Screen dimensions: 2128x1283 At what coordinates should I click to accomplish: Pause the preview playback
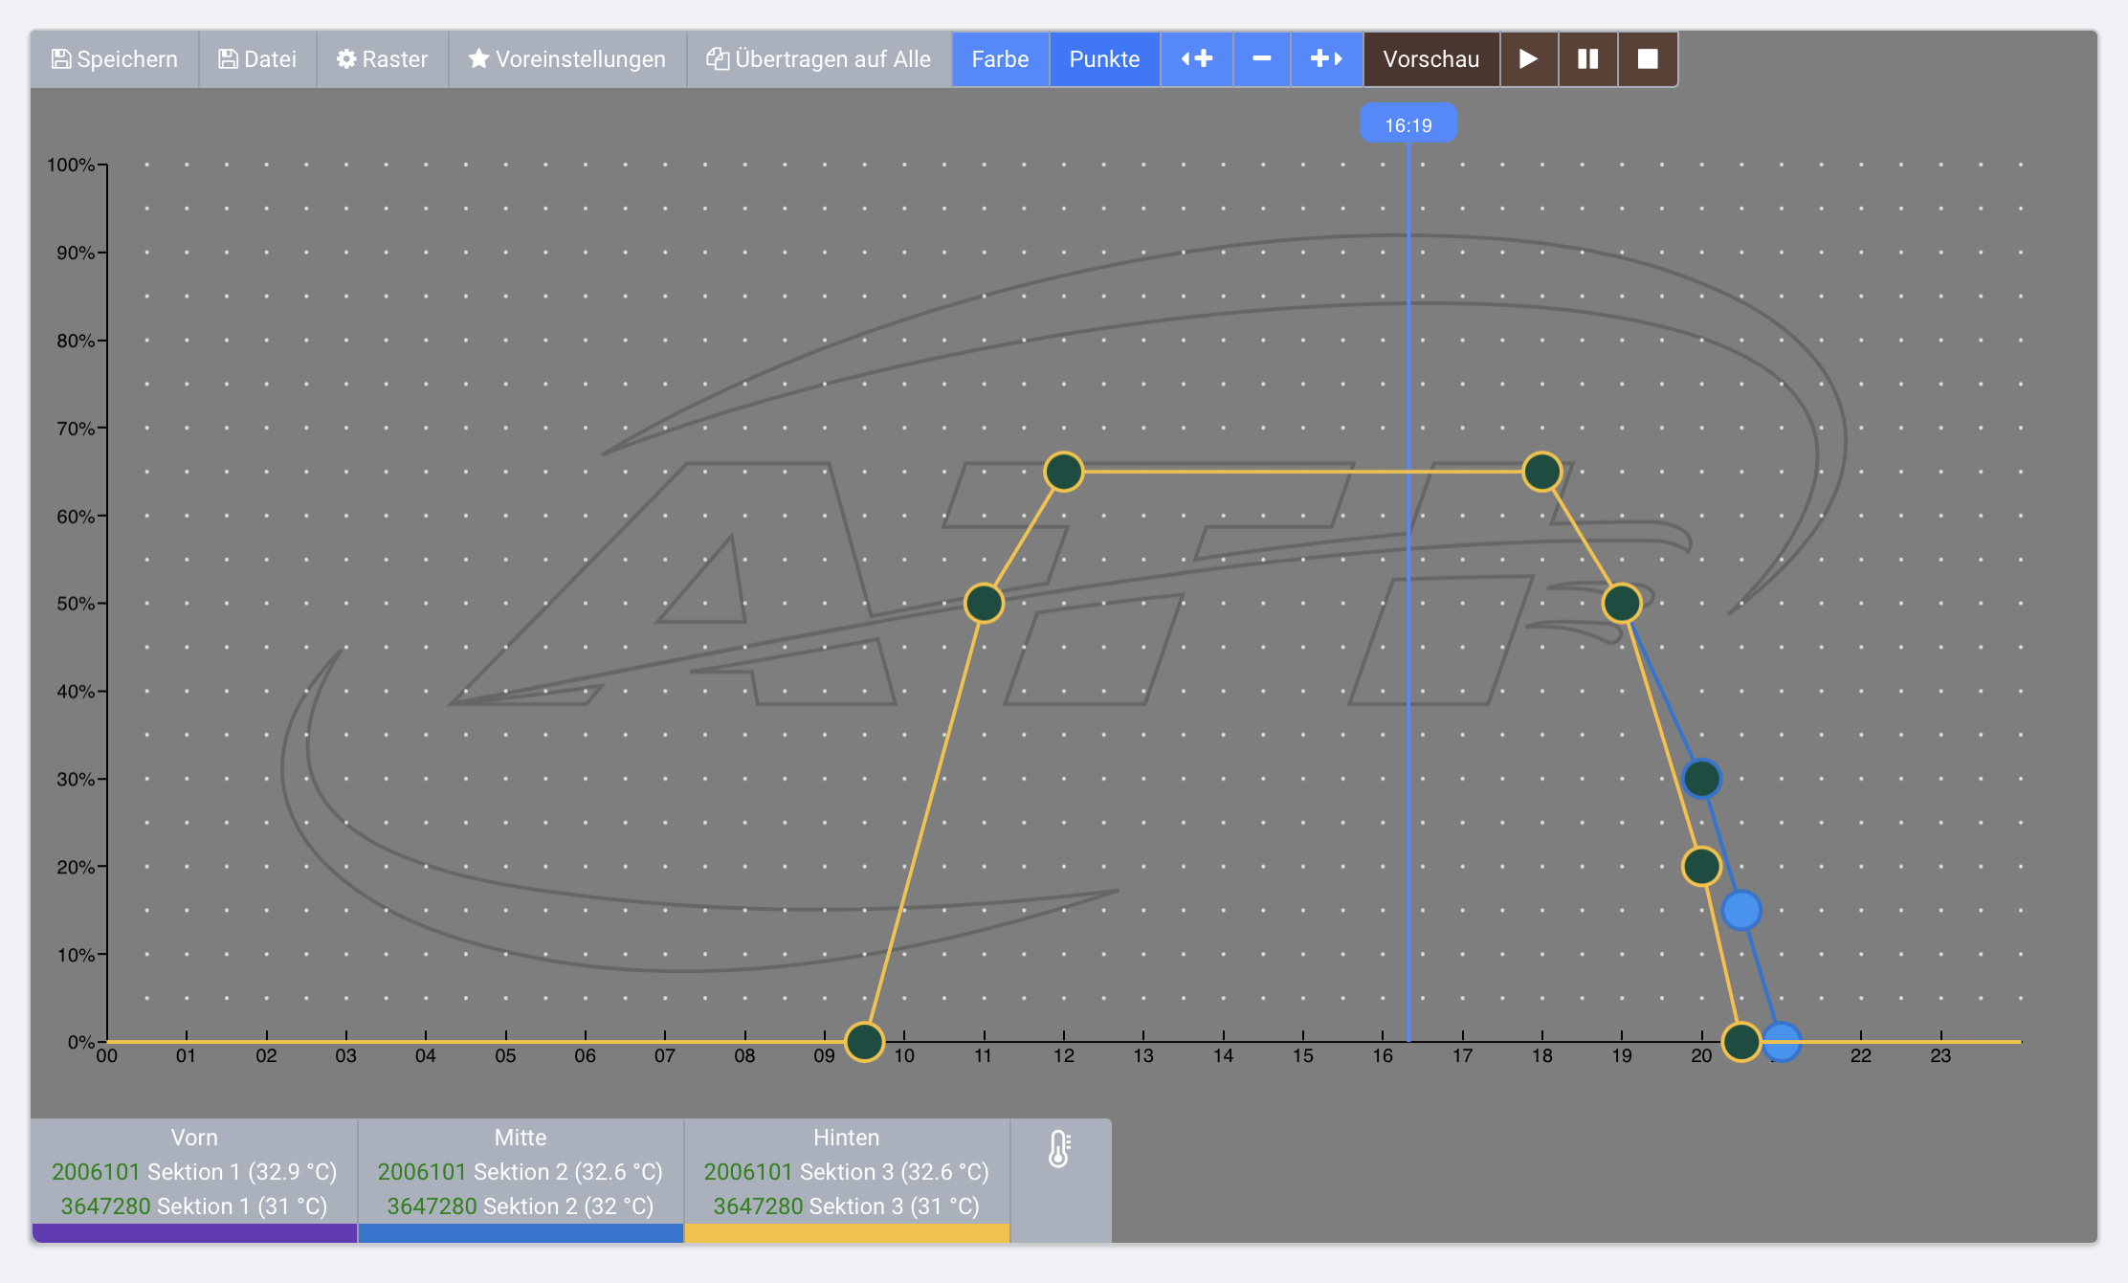coord(1587,59)
